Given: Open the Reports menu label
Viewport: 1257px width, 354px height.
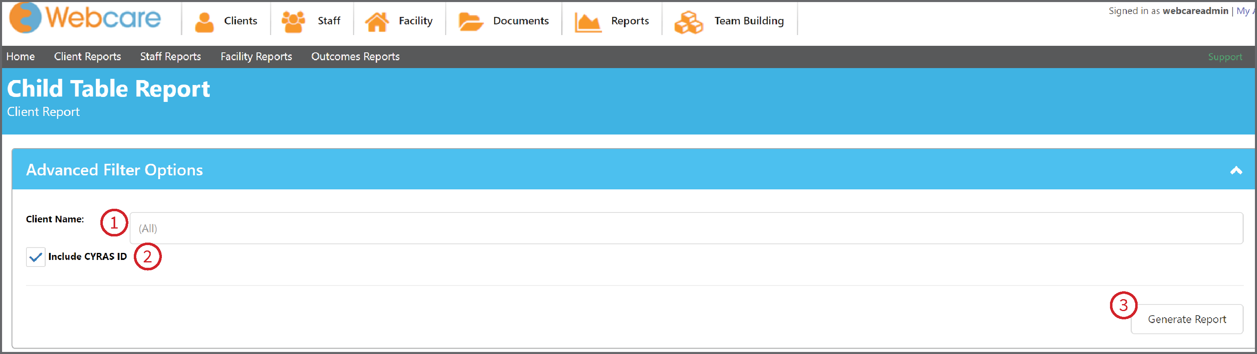Looking at the screenshot, I should tap(630, 21).
